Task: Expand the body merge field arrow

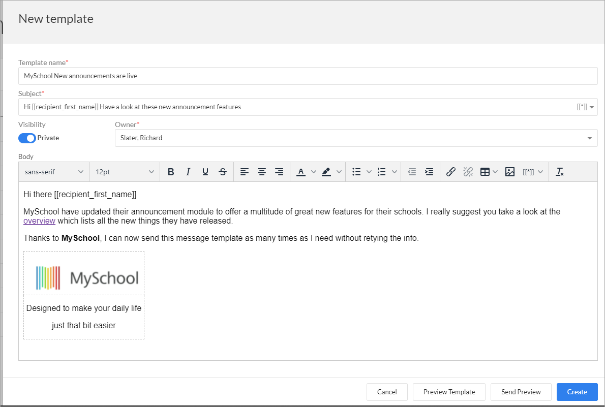Action: (540, 172)
